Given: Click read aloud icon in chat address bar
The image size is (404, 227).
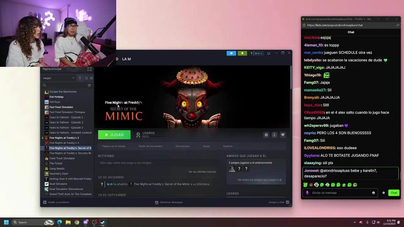Looking at the screenshot, I should coord(398,25).
